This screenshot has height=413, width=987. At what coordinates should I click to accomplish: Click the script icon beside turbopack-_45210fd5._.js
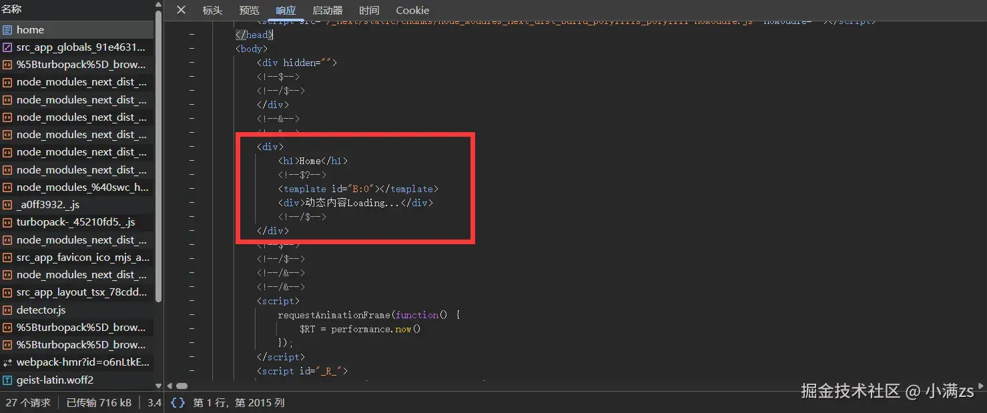pyautogui.click(x=7, y=222)
